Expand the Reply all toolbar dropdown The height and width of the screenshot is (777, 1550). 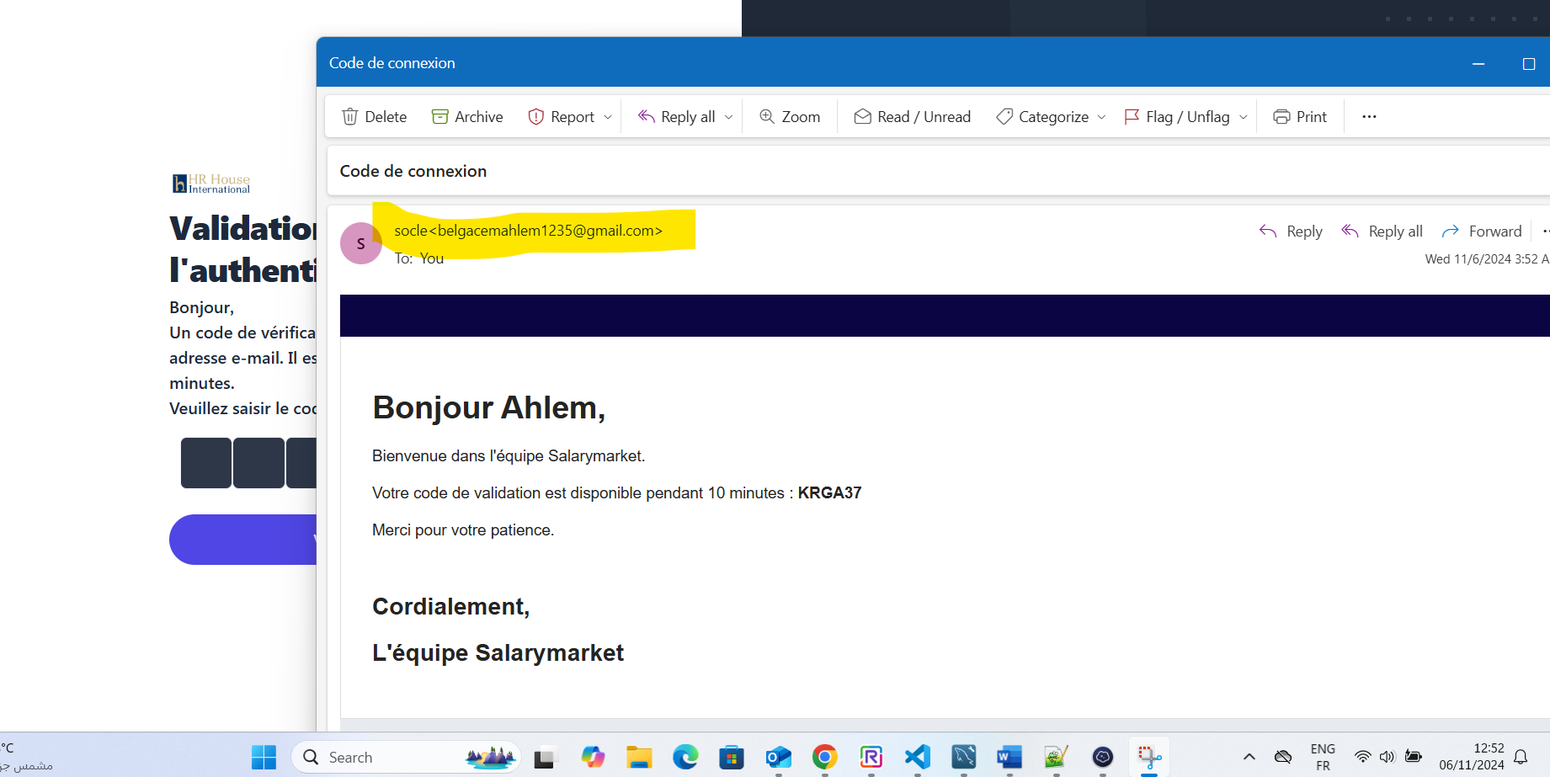tap(729, 117)
